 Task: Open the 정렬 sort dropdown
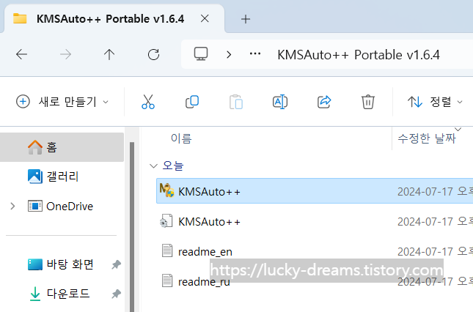pyautogui.click(x=435, y=102)
